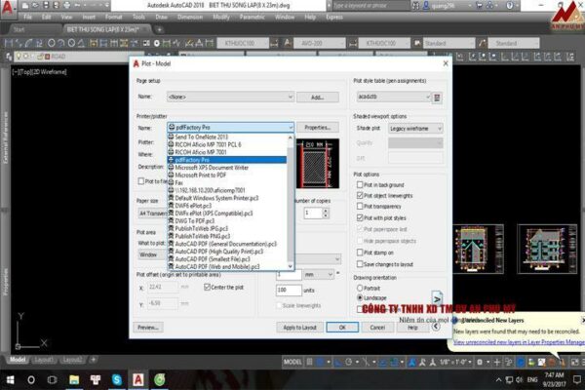Open the Task View icon in the taskbar
The height and width of the screenshot is (390, 585).
point(53,379)
